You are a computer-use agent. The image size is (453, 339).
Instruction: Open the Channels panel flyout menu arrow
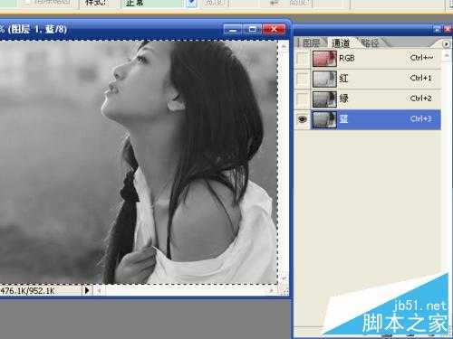coord(446,44)
